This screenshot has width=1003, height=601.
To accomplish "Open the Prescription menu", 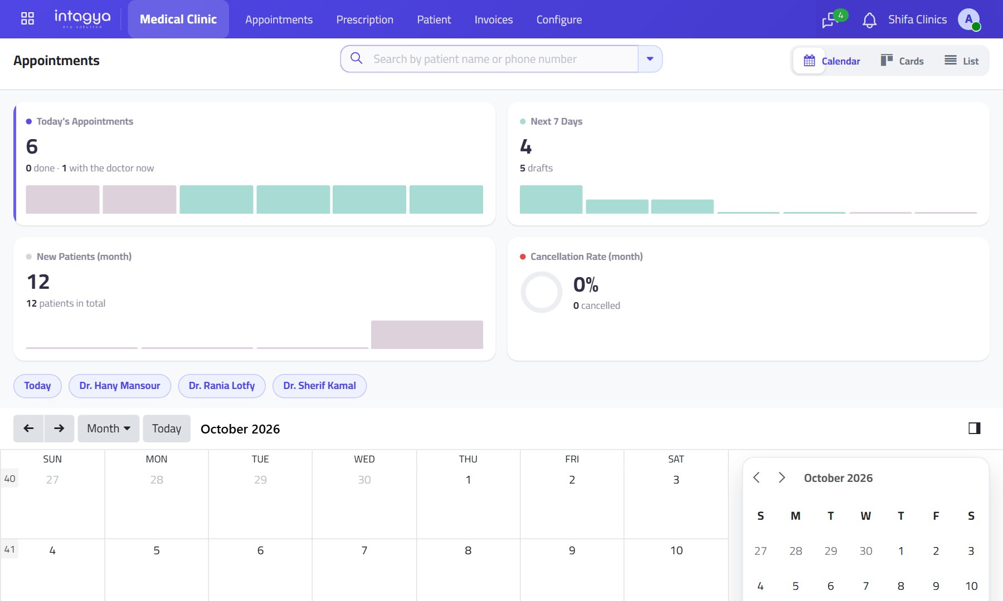I will click(365, 19).
